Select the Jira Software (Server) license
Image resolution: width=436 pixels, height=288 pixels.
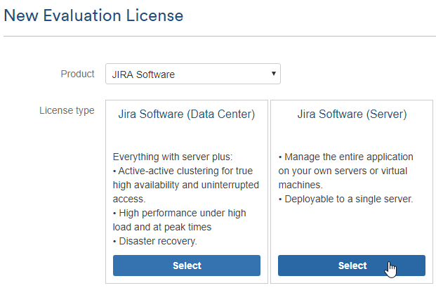click(x=352, y=266)
